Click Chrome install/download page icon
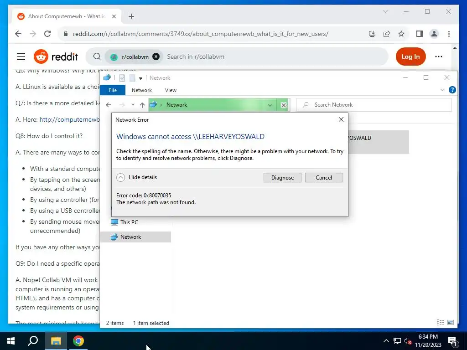The height and width of the screenshot is (350, 467). tap(372, 34)
